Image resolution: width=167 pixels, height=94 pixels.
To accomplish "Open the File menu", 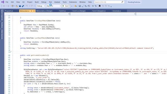I will pos(7,2).
